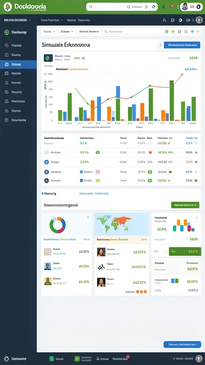Open the donut chart graphic
The height and width of the screenshot is (365, 205).
point(58,225)
